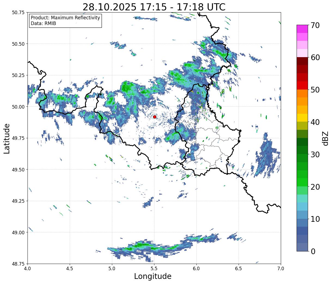
Task: Click the latitude tick label 49.00
Action: click(x=18, y=232)
